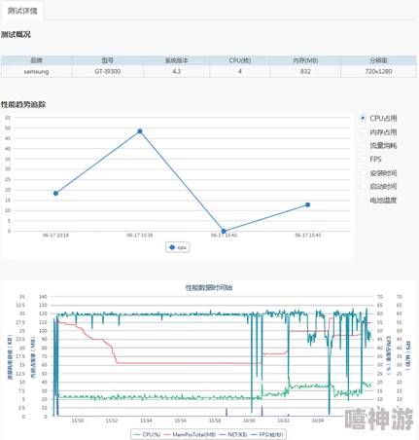Click the 性能趋势追踪 section heading

[x=23, y=104]
